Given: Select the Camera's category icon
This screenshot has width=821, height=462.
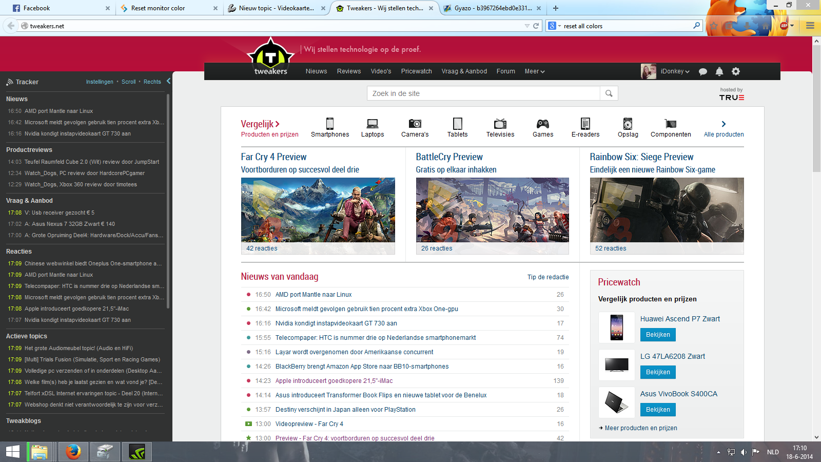Looking at the screenshot, I should [x=415, y=124].
